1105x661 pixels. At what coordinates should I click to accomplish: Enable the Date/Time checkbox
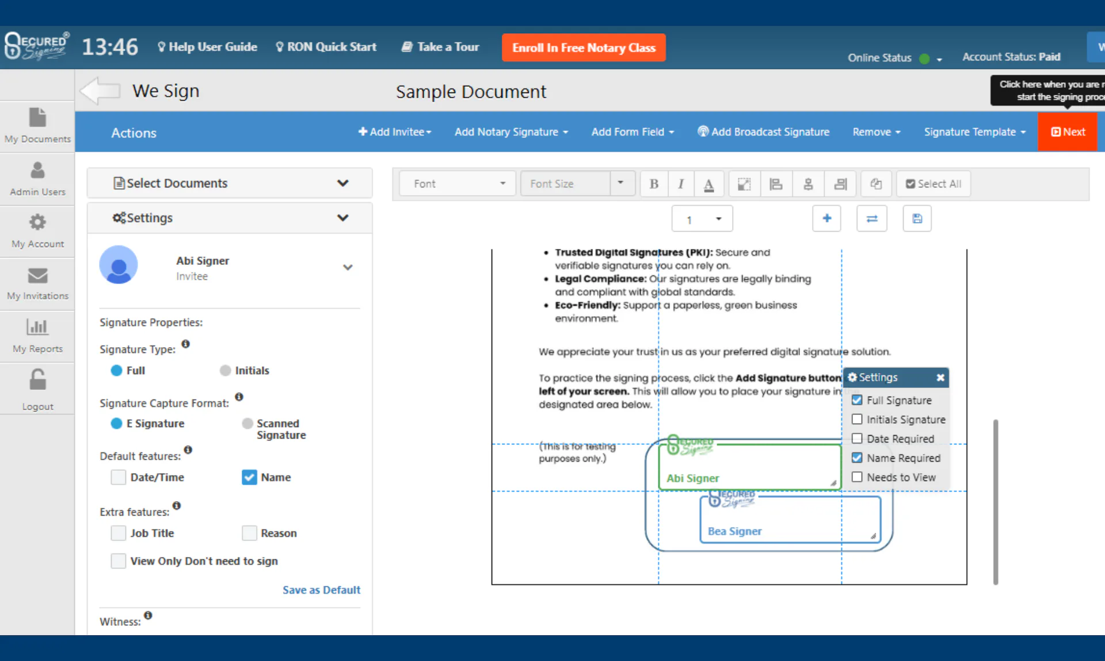click(119, 477)
